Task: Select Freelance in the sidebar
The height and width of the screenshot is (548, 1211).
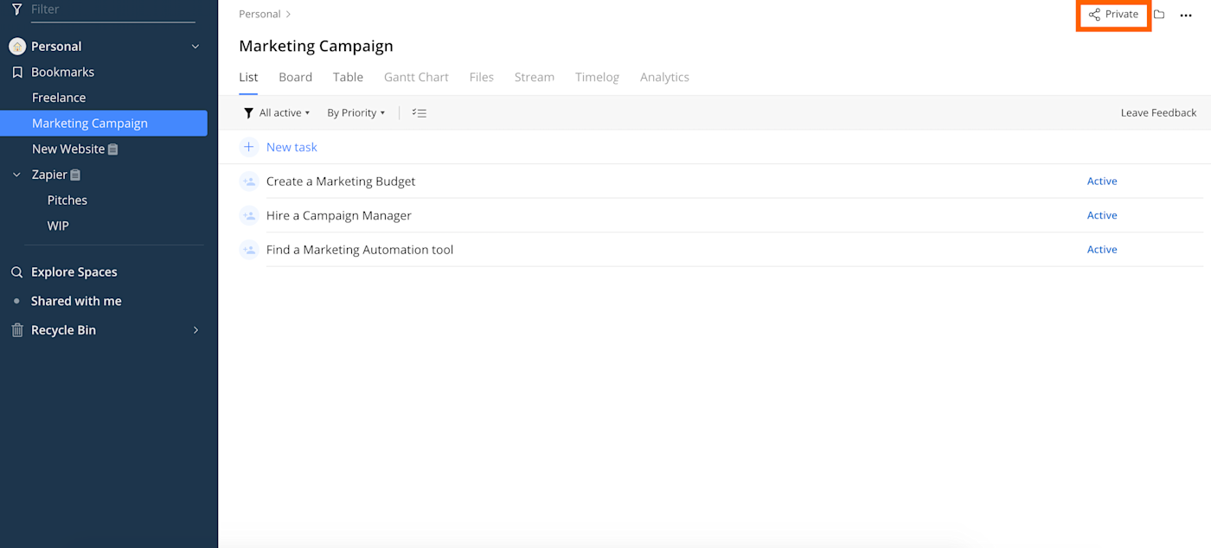Action: pyautogui.click(x=59, y=98)
